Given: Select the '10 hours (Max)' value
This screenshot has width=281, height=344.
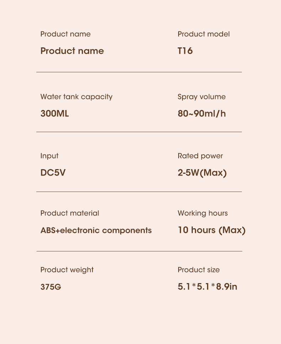Looking at the screenshot, I should [212, 230].
